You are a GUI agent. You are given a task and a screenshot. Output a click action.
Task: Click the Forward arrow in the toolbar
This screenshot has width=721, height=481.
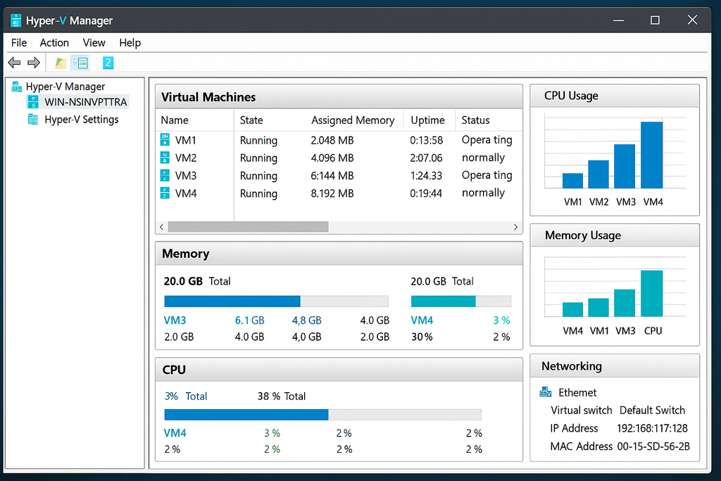coord(33,63)
